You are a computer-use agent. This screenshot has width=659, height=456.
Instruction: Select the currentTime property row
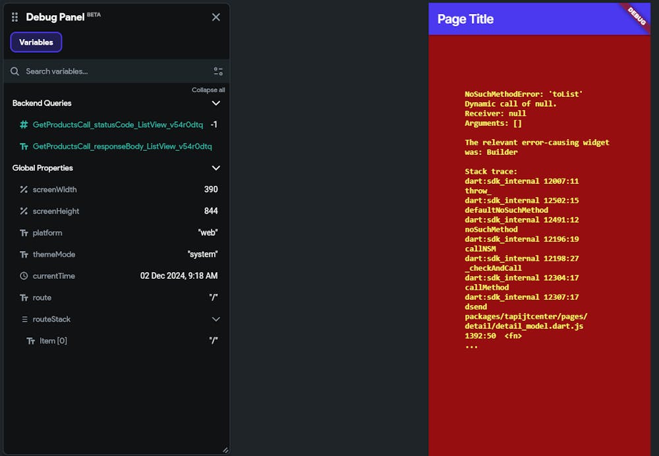coord(117,276)
